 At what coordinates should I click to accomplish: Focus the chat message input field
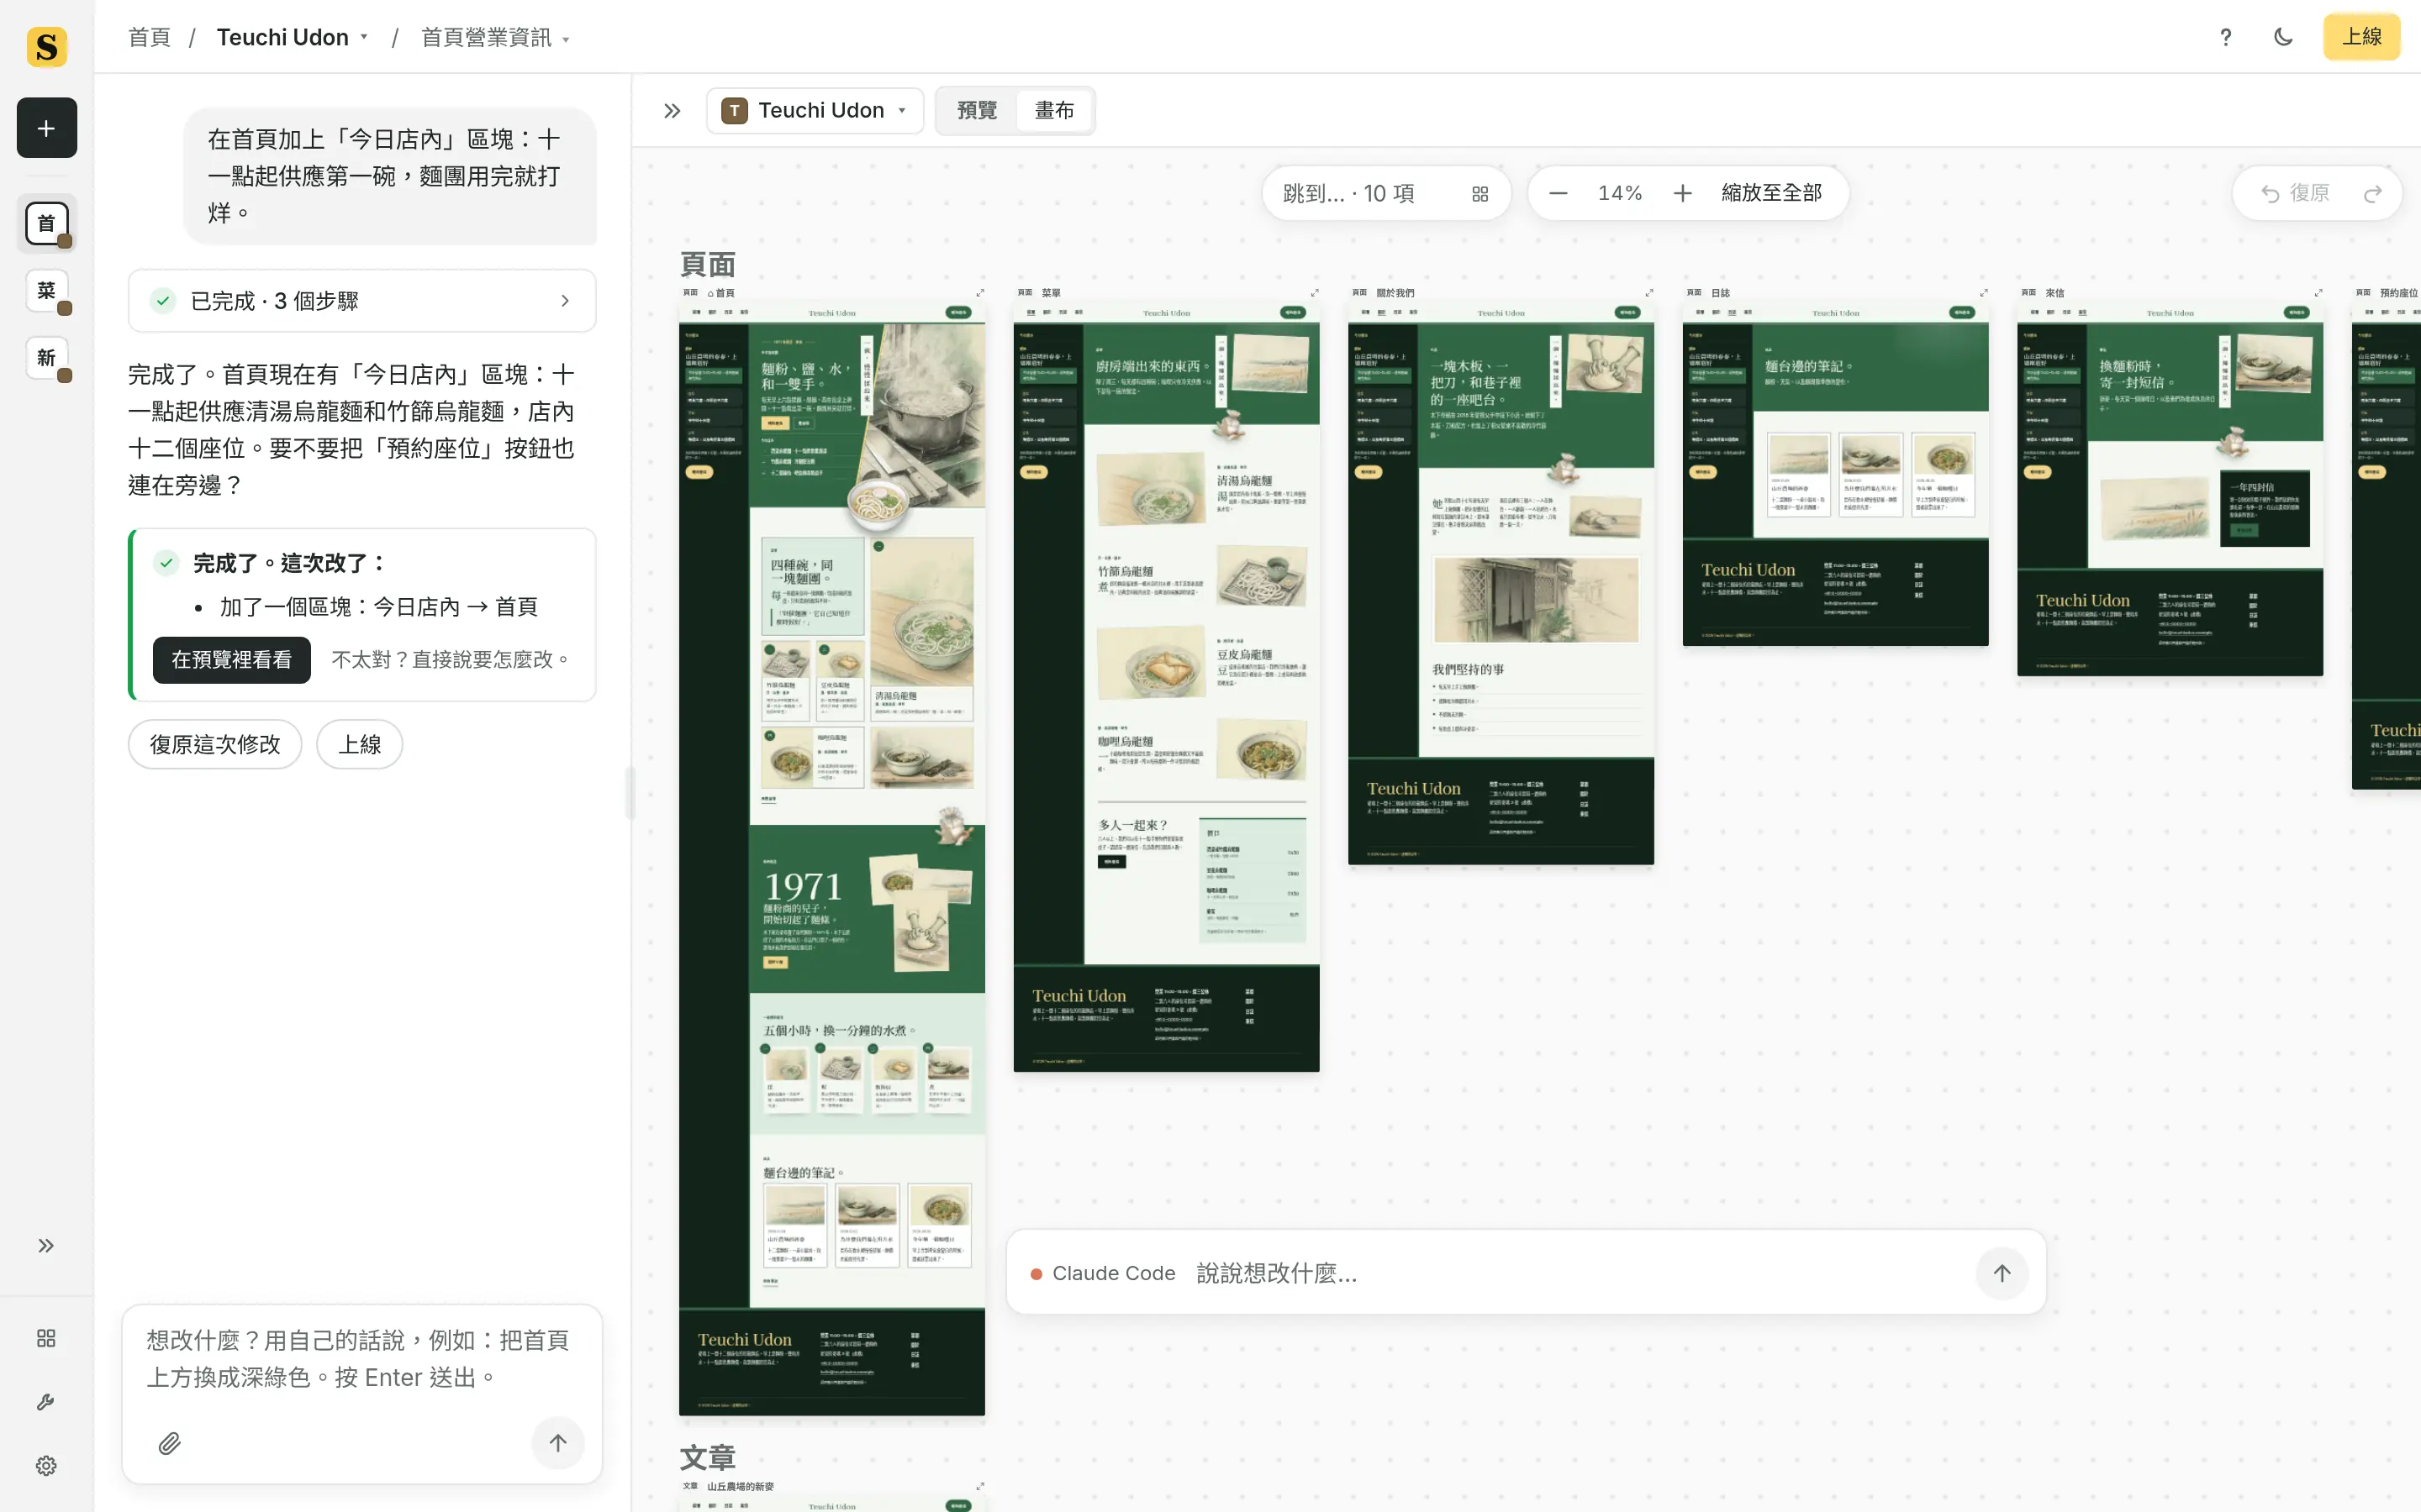(362, 1359)
